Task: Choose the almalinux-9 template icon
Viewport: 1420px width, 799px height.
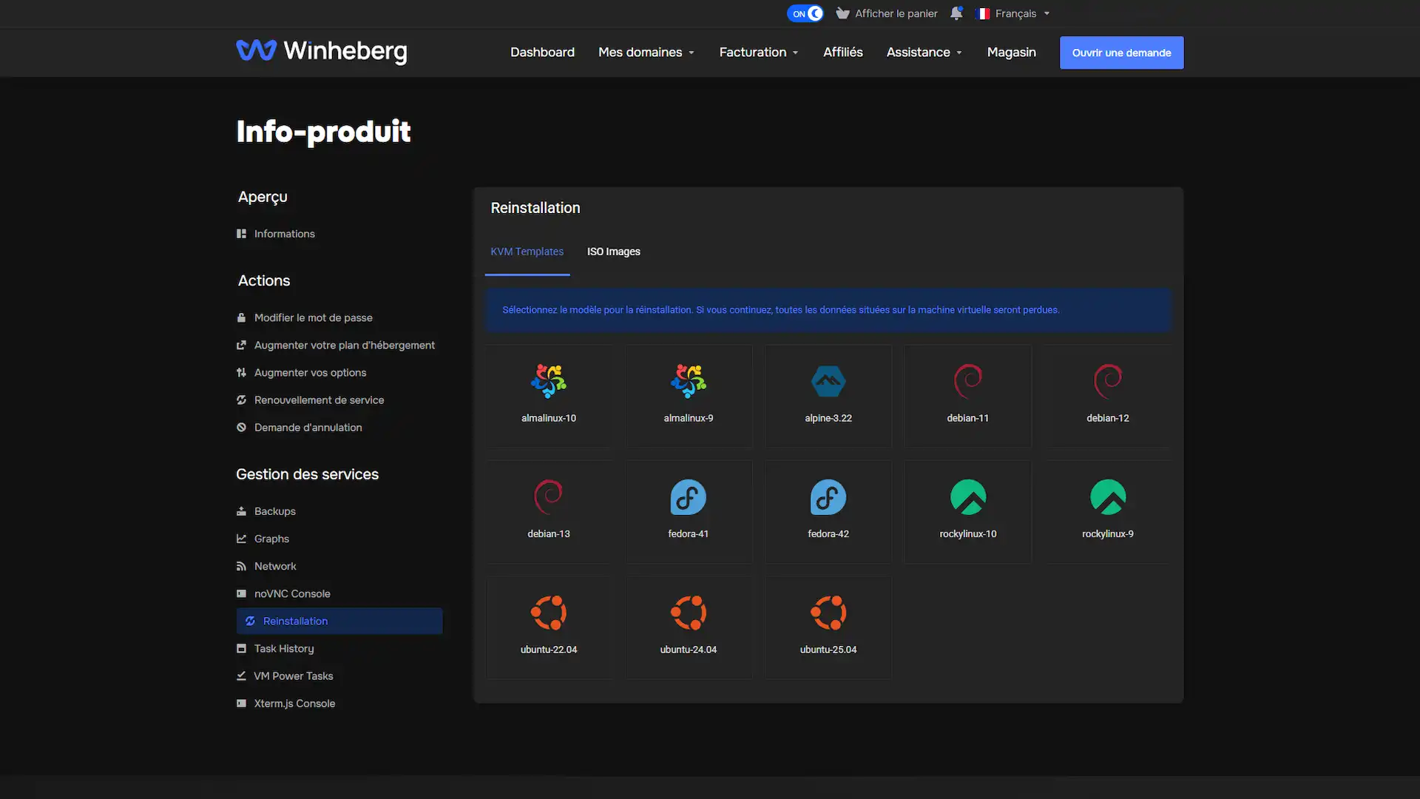Action: tap(689, 382)
